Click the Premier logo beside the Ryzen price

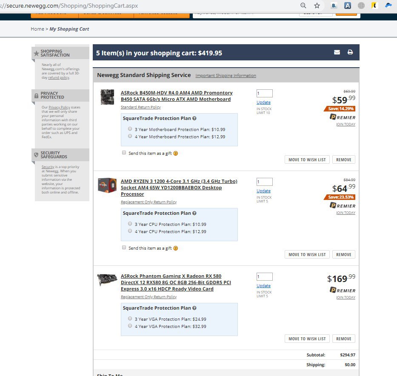click(x=342, y=205)
